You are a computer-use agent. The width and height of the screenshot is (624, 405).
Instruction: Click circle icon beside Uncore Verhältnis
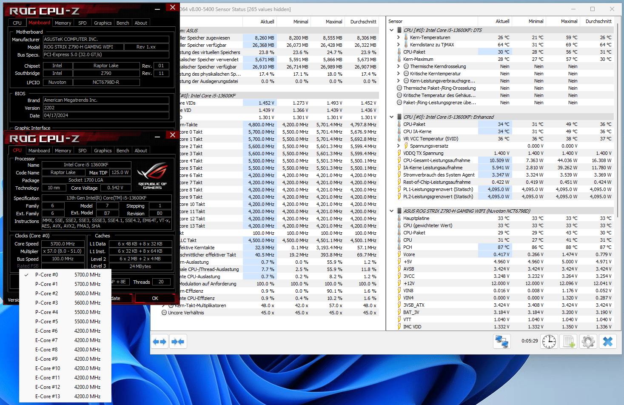(164, 313)
